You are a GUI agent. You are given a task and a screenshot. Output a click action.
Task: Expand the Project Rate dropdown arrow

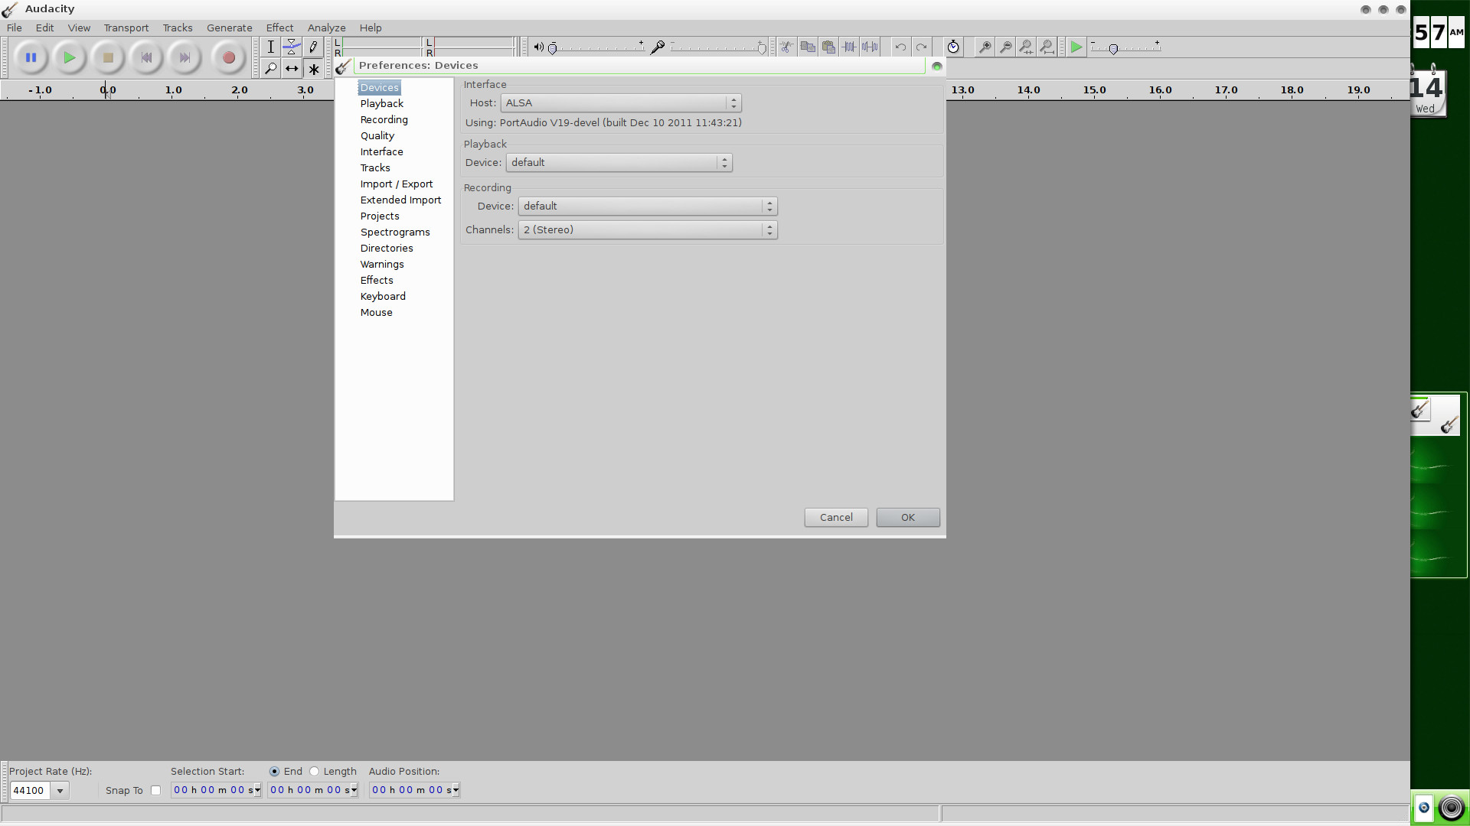(60, 791)
